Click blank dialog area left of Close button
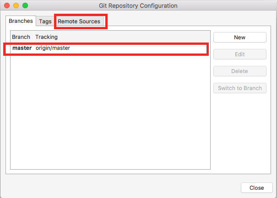This screenshot has width=277, height=198. 137,187
